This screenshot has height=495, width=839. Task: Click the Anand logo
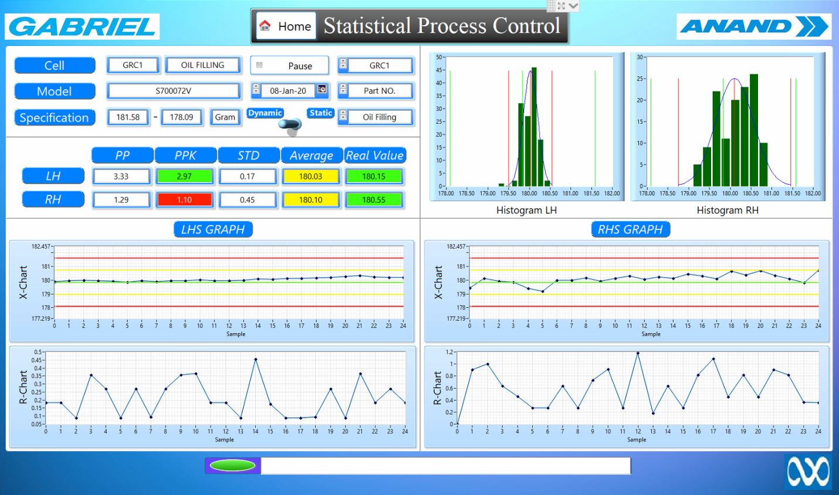(753, 26)
